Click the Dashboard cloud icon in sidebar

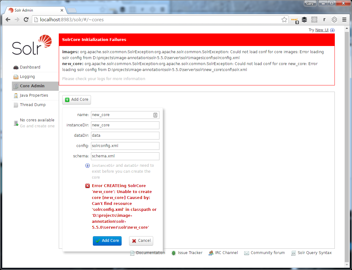16,67
